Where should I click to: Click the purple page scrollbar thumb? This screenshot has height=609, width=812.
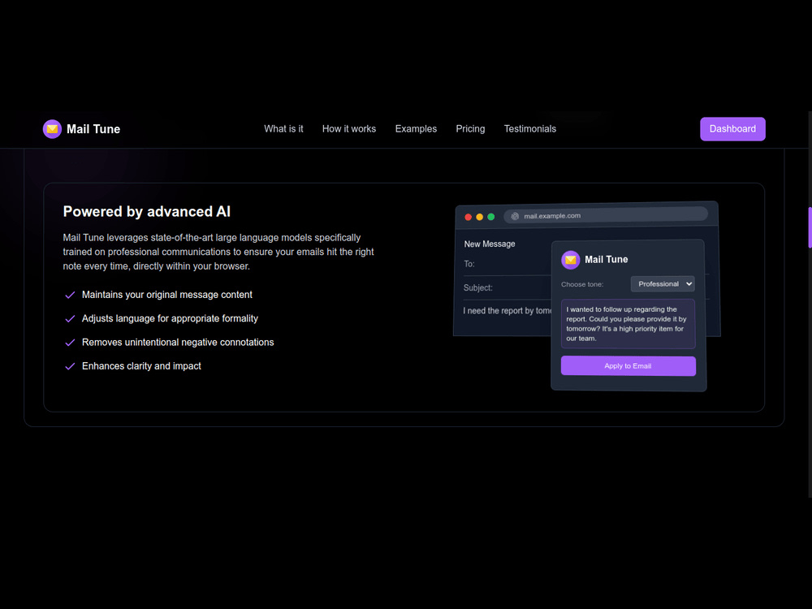point(810,228)
